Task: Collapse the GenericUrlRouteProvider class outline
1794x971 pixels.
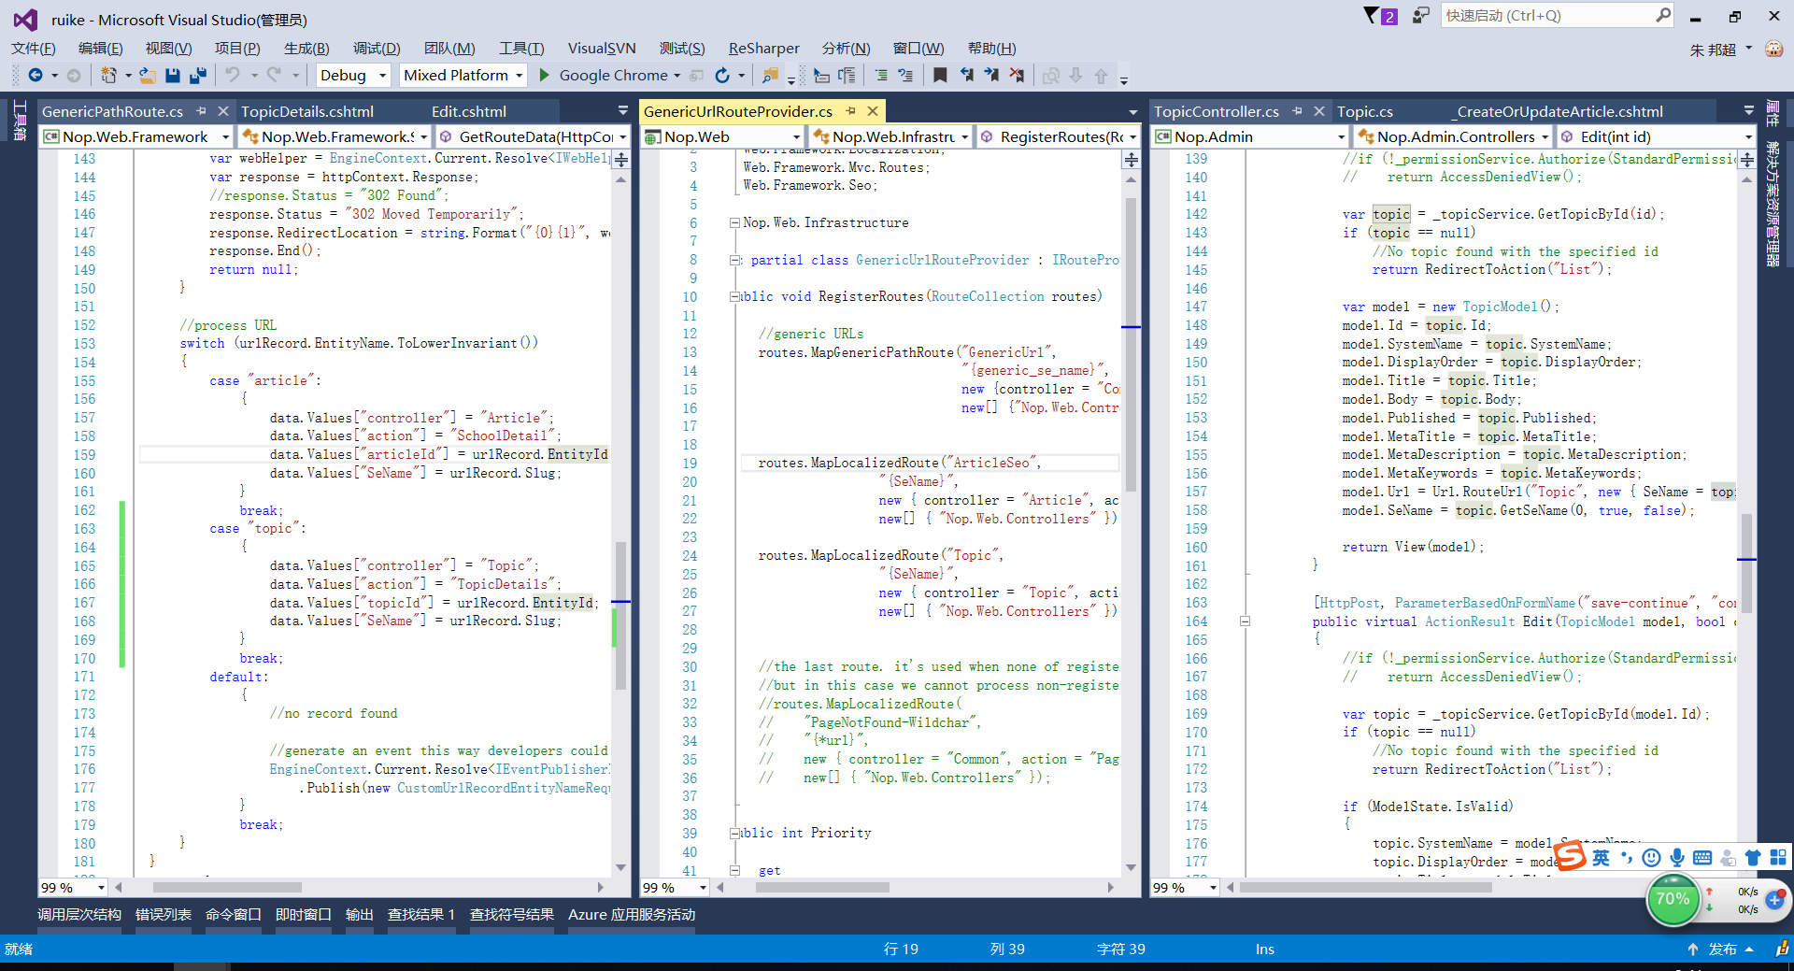Action: coord(734,261)
